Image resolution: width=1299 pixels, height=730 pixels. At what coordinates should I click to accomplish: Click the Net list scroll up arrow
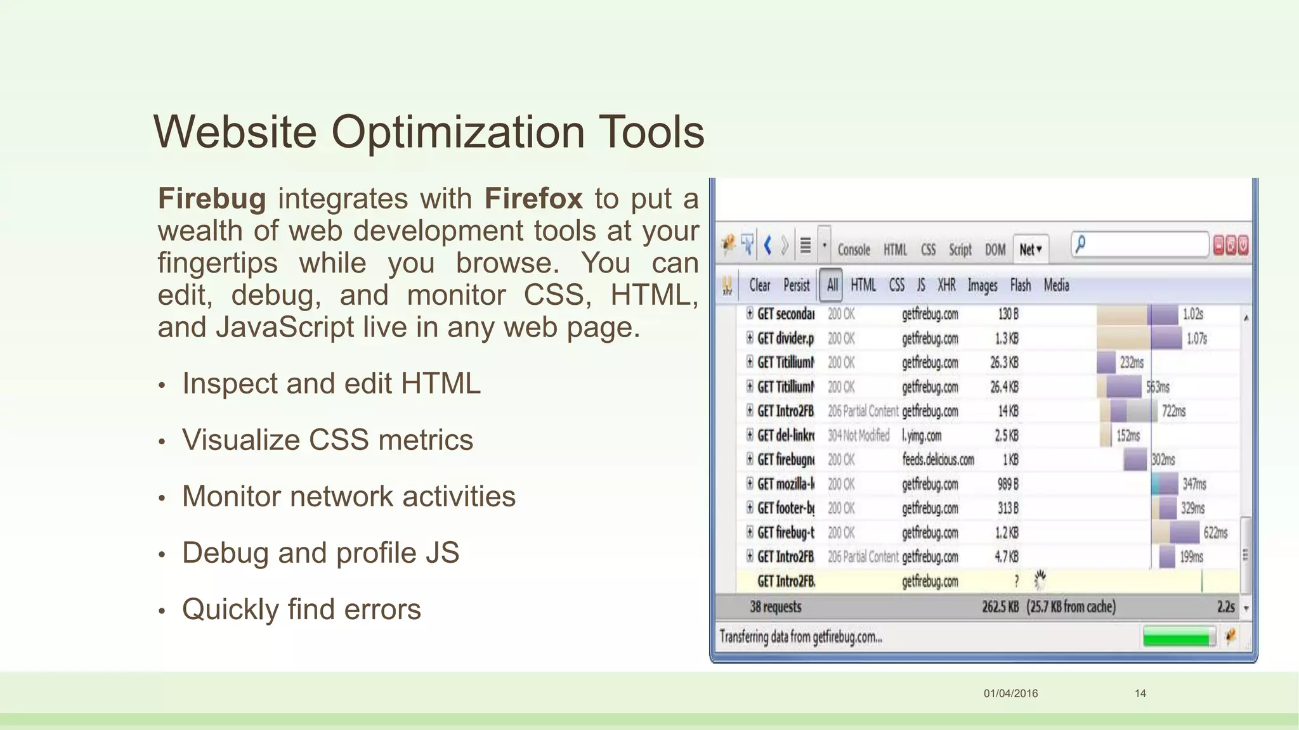(1246, 317)
